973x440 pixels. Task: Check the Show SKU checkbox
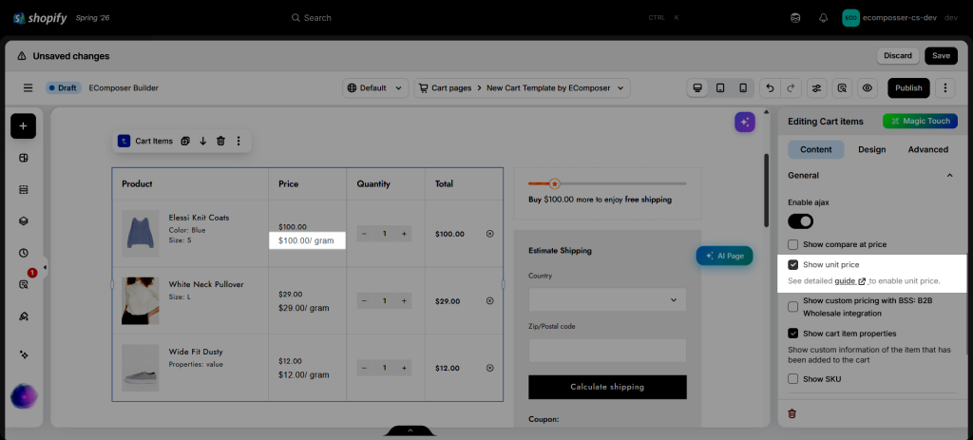click(x=793, y=378)
